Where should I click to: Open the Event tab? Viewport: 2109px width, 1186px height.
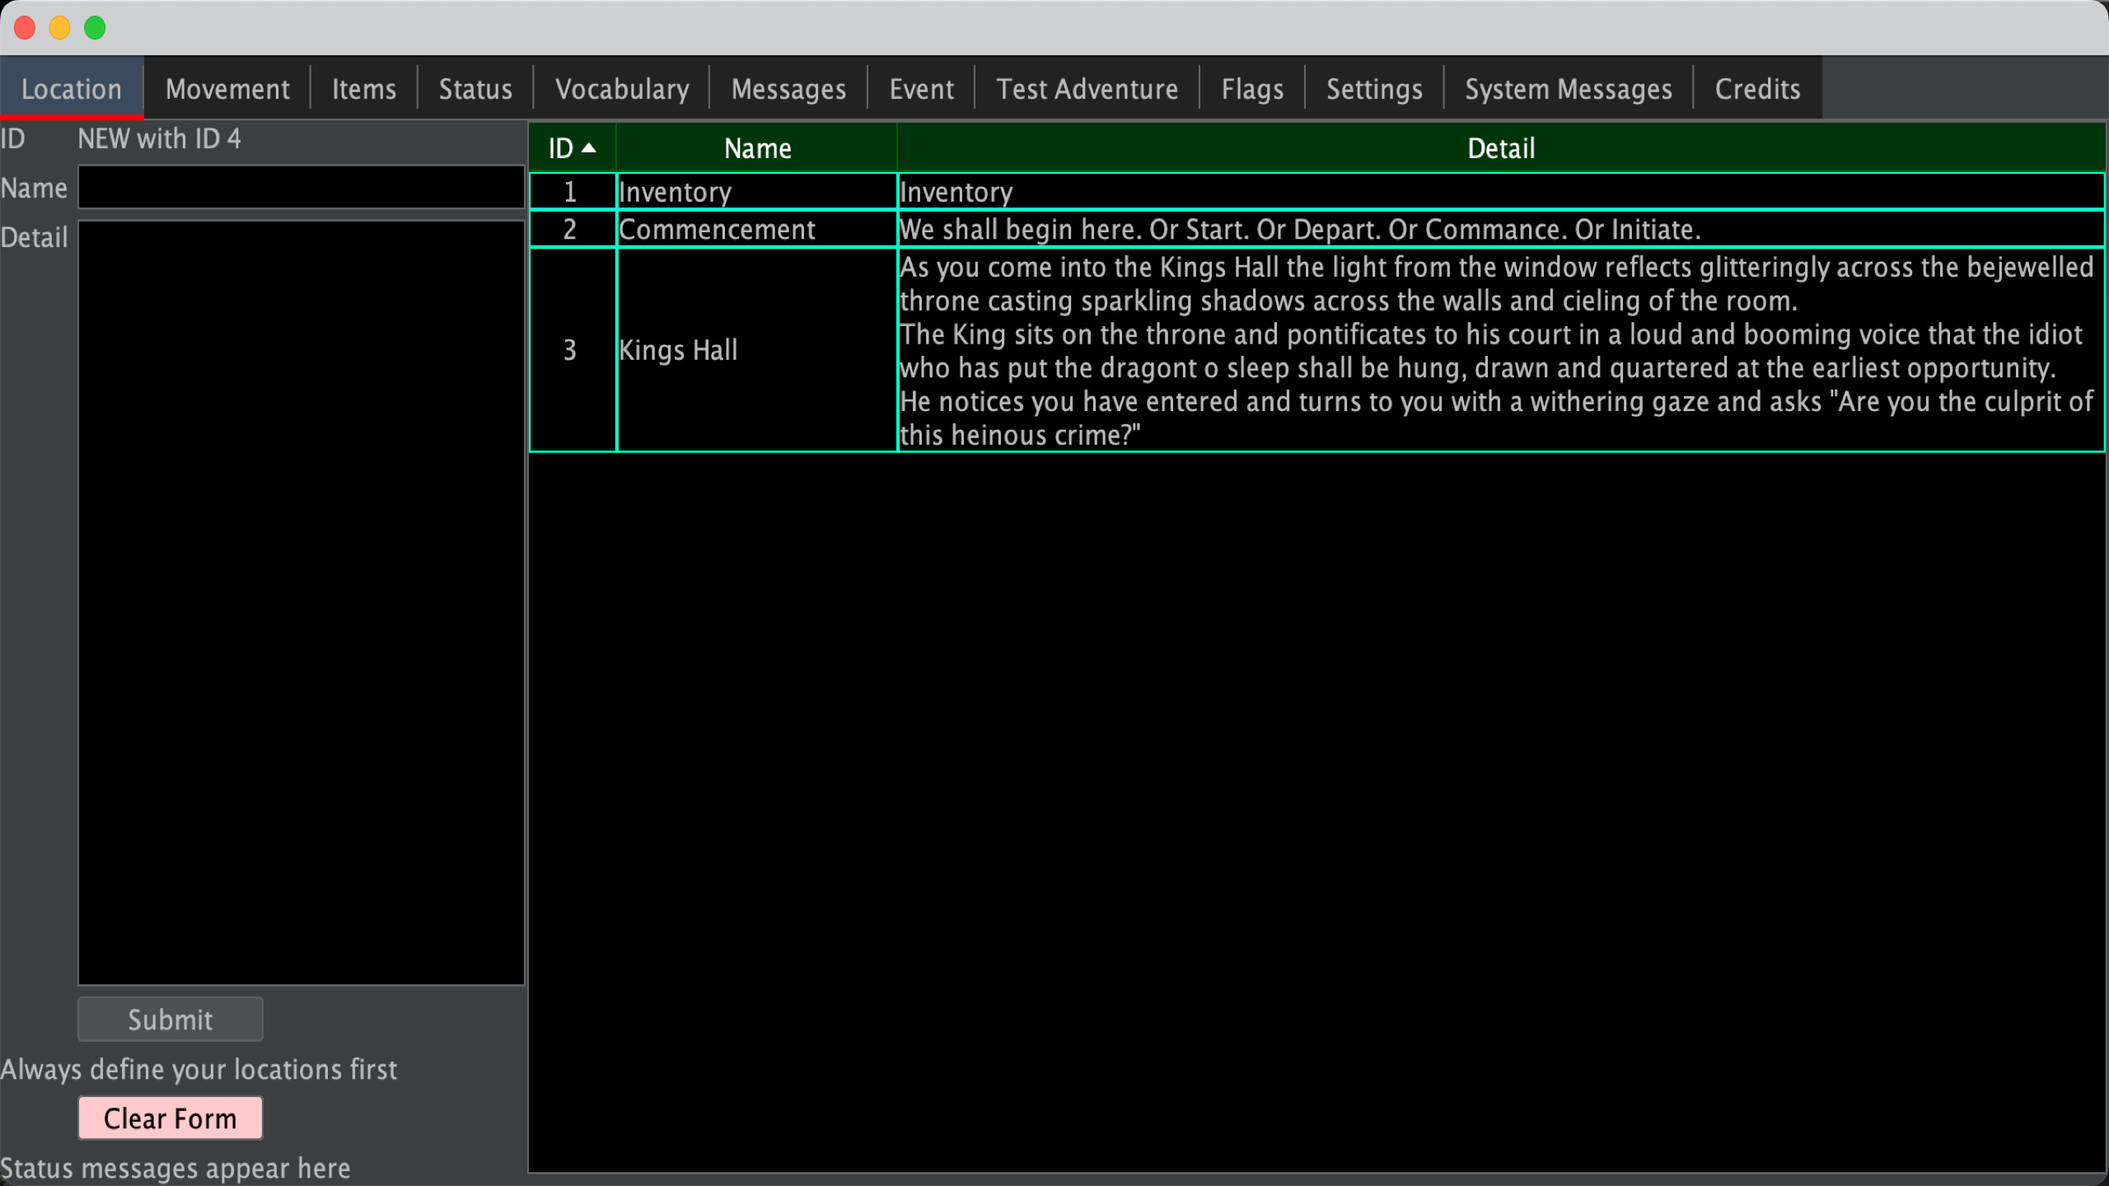(921, 88)
